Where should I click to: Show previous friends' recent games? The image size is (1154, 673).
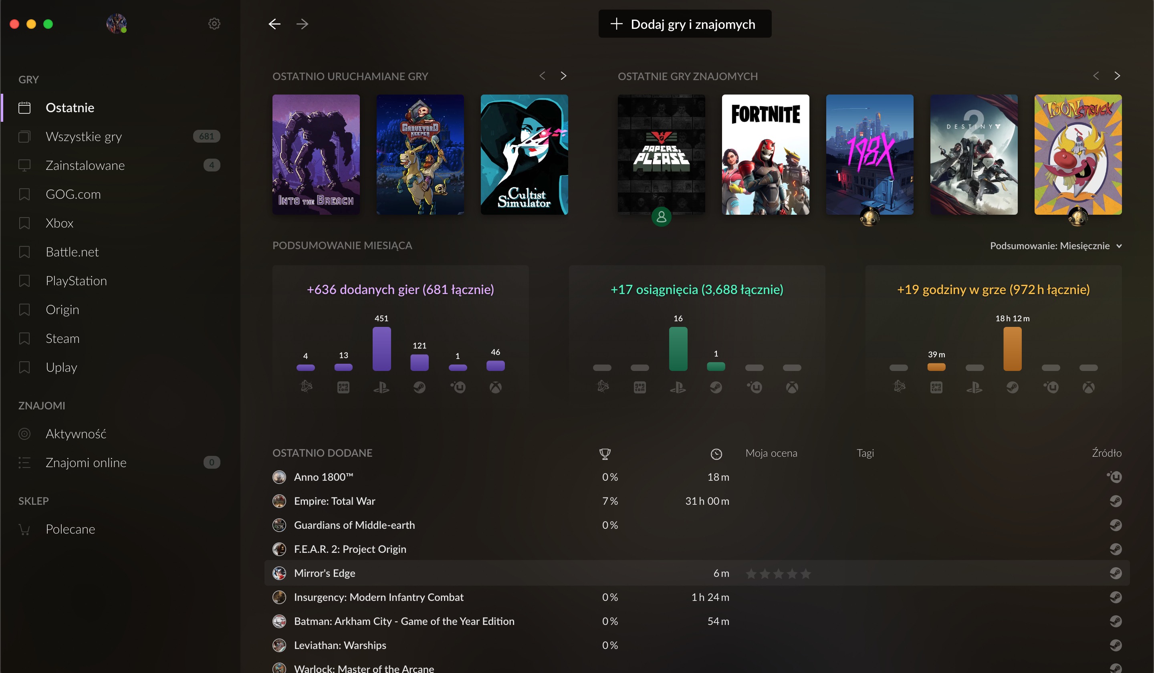(x=1096, y=76)
